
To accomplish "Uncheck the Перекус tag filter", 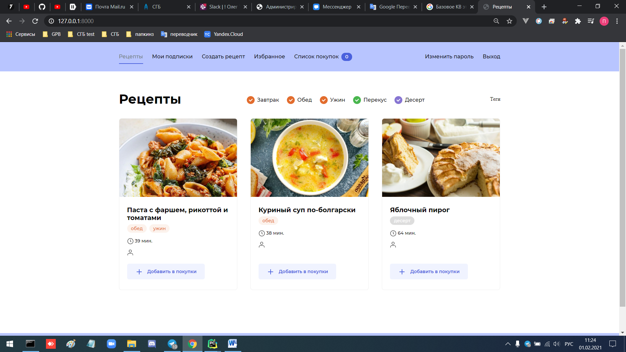I will (x=357, y=100).
